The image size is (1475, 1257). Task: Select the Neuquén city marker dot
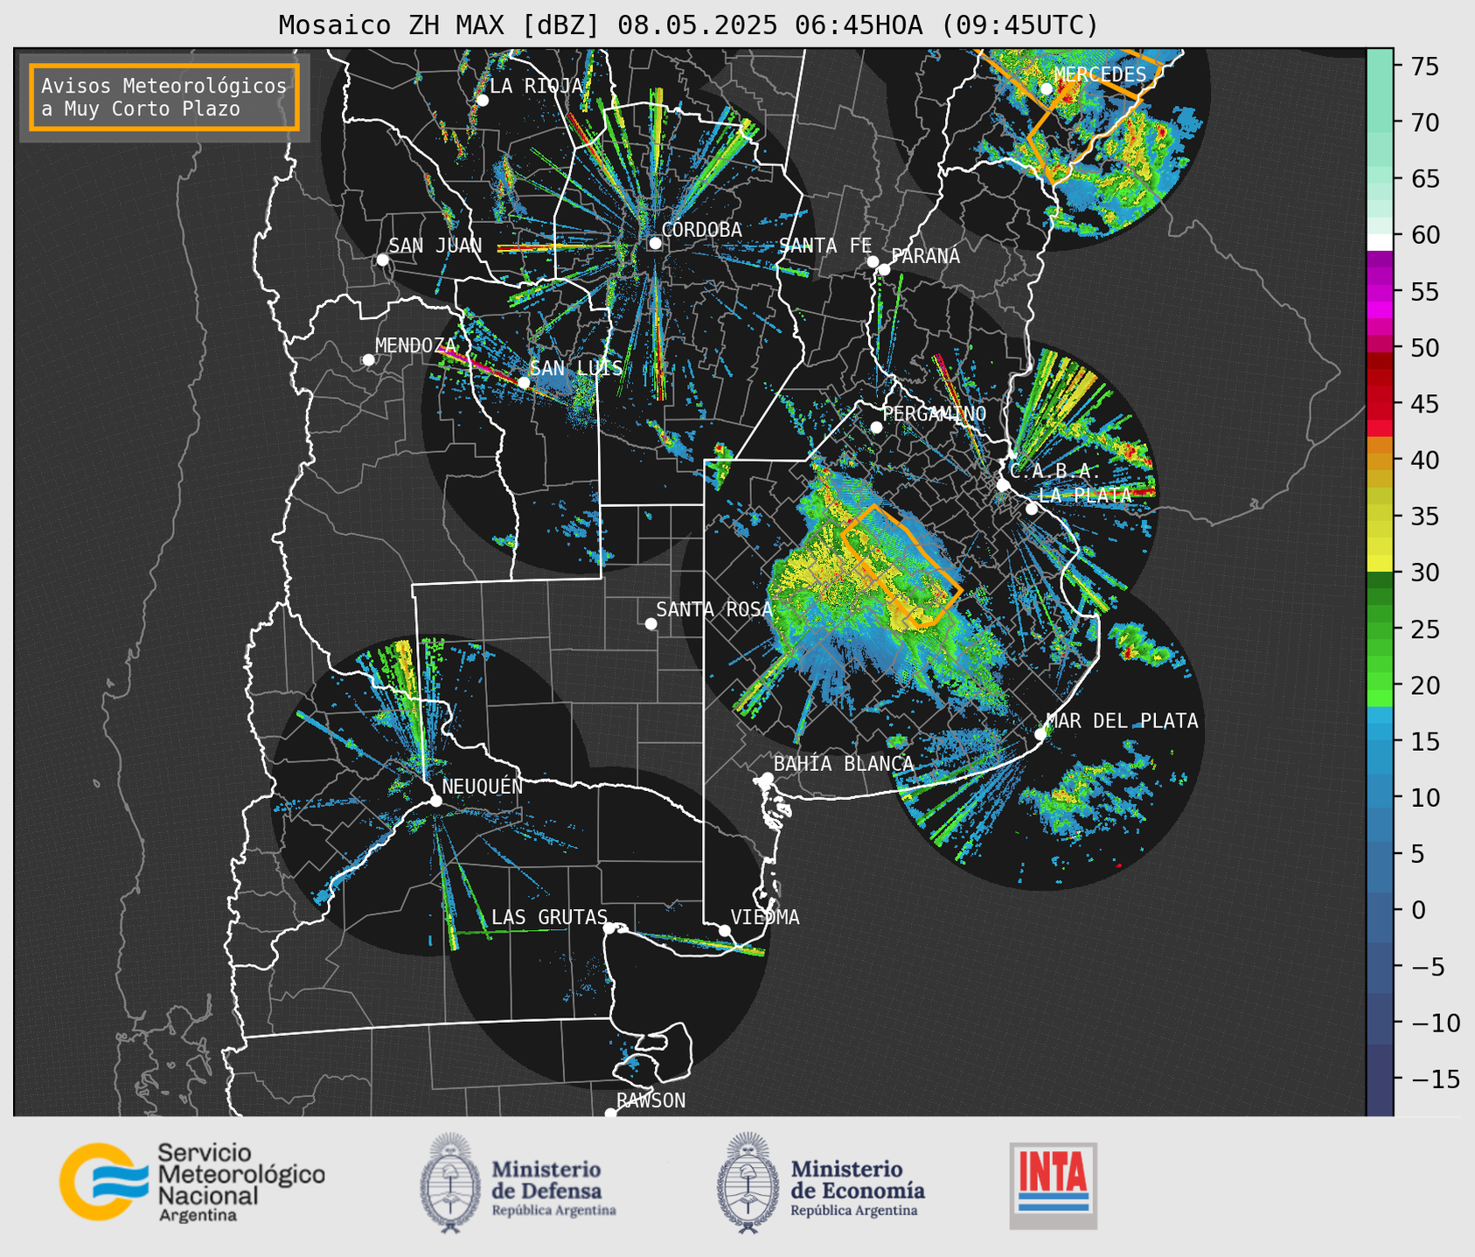[x=435, y=801]
